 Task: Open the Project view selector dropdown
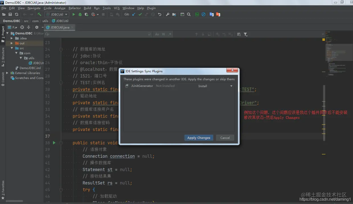(x=13, y=27)
